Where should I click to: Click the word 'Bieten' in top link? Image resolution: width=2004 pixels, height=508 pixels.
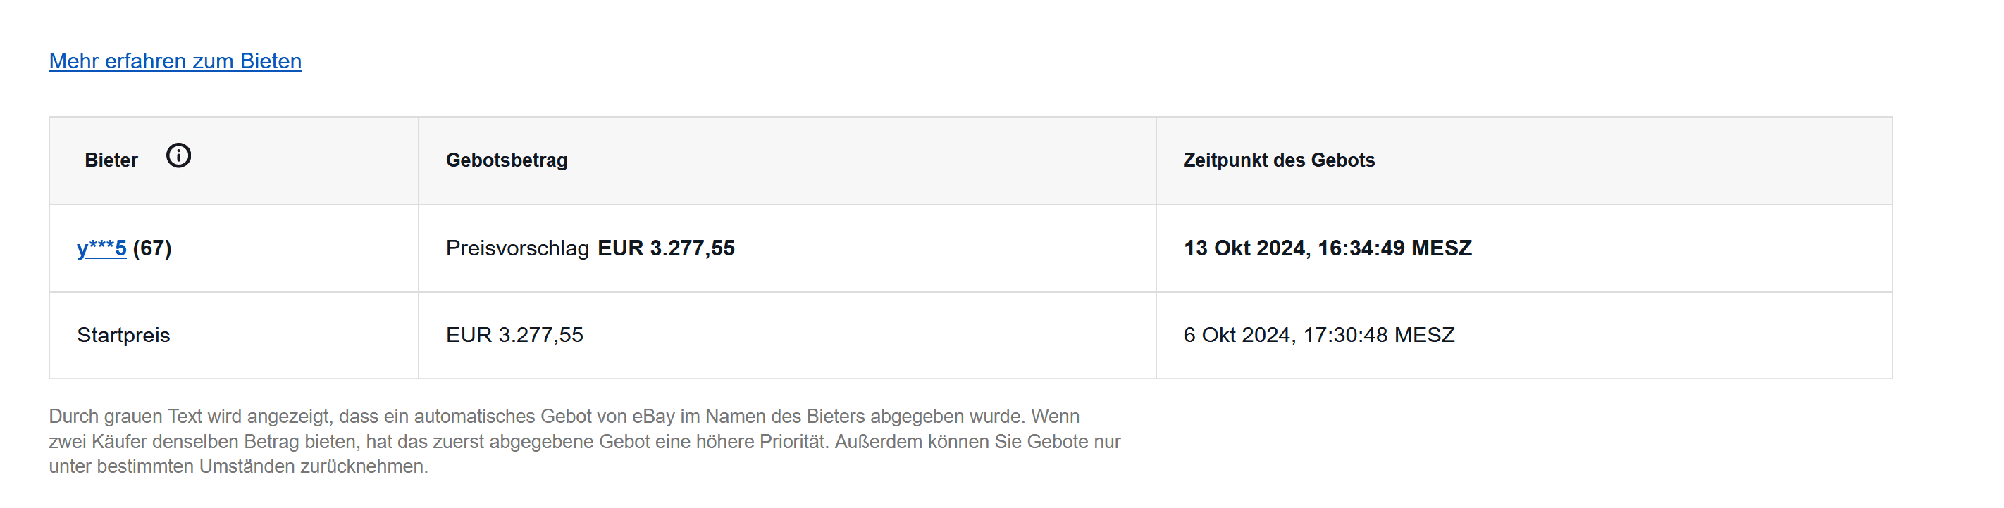271,61
